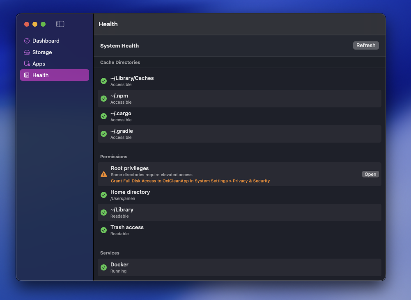This screenshot has height=300, width=411.
Task: Select the ~/.npm cache row
Action: coord(239,98)
